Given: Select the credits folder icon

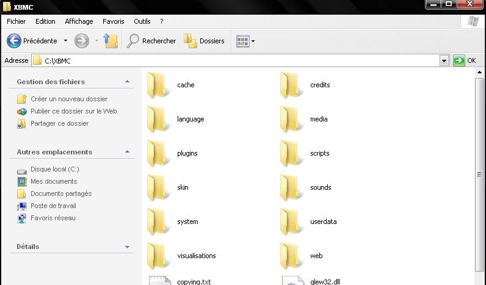Looking at the screenshot, I should [x=291, y=85].
